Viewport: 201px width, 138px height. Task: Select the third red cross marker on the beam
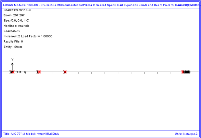[x=65, y=72]
